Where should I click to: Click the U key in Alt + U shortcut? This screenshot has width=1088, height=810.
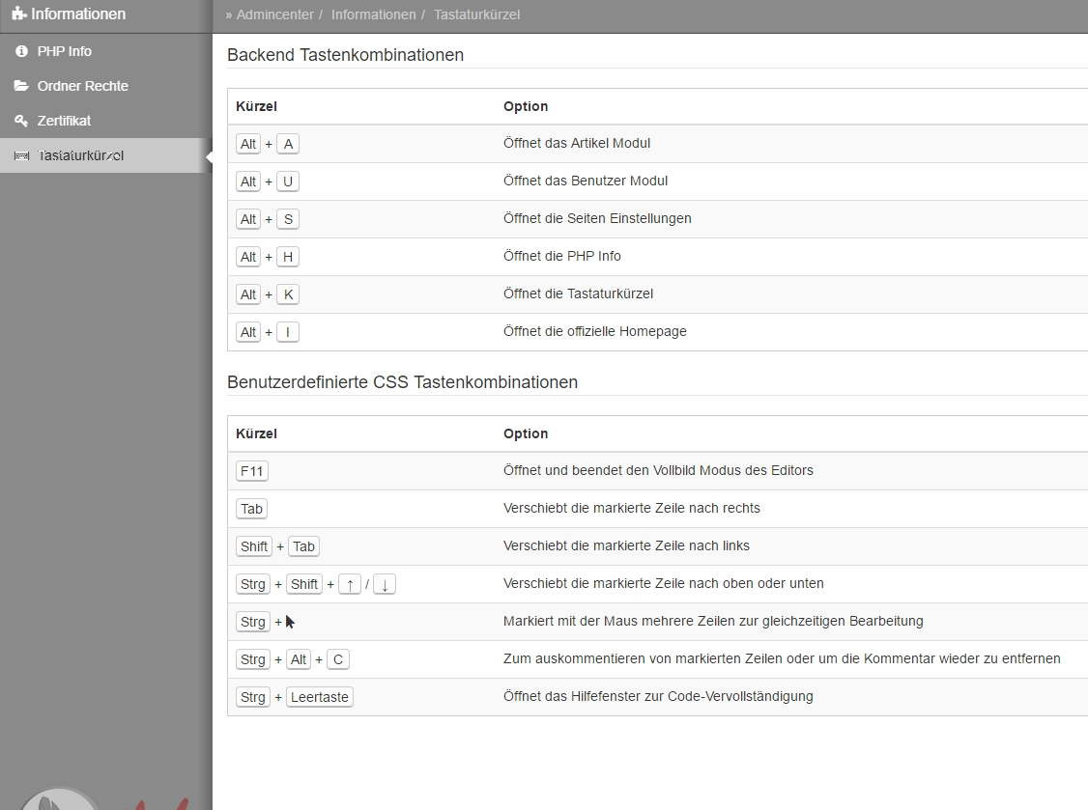(288, 181)
